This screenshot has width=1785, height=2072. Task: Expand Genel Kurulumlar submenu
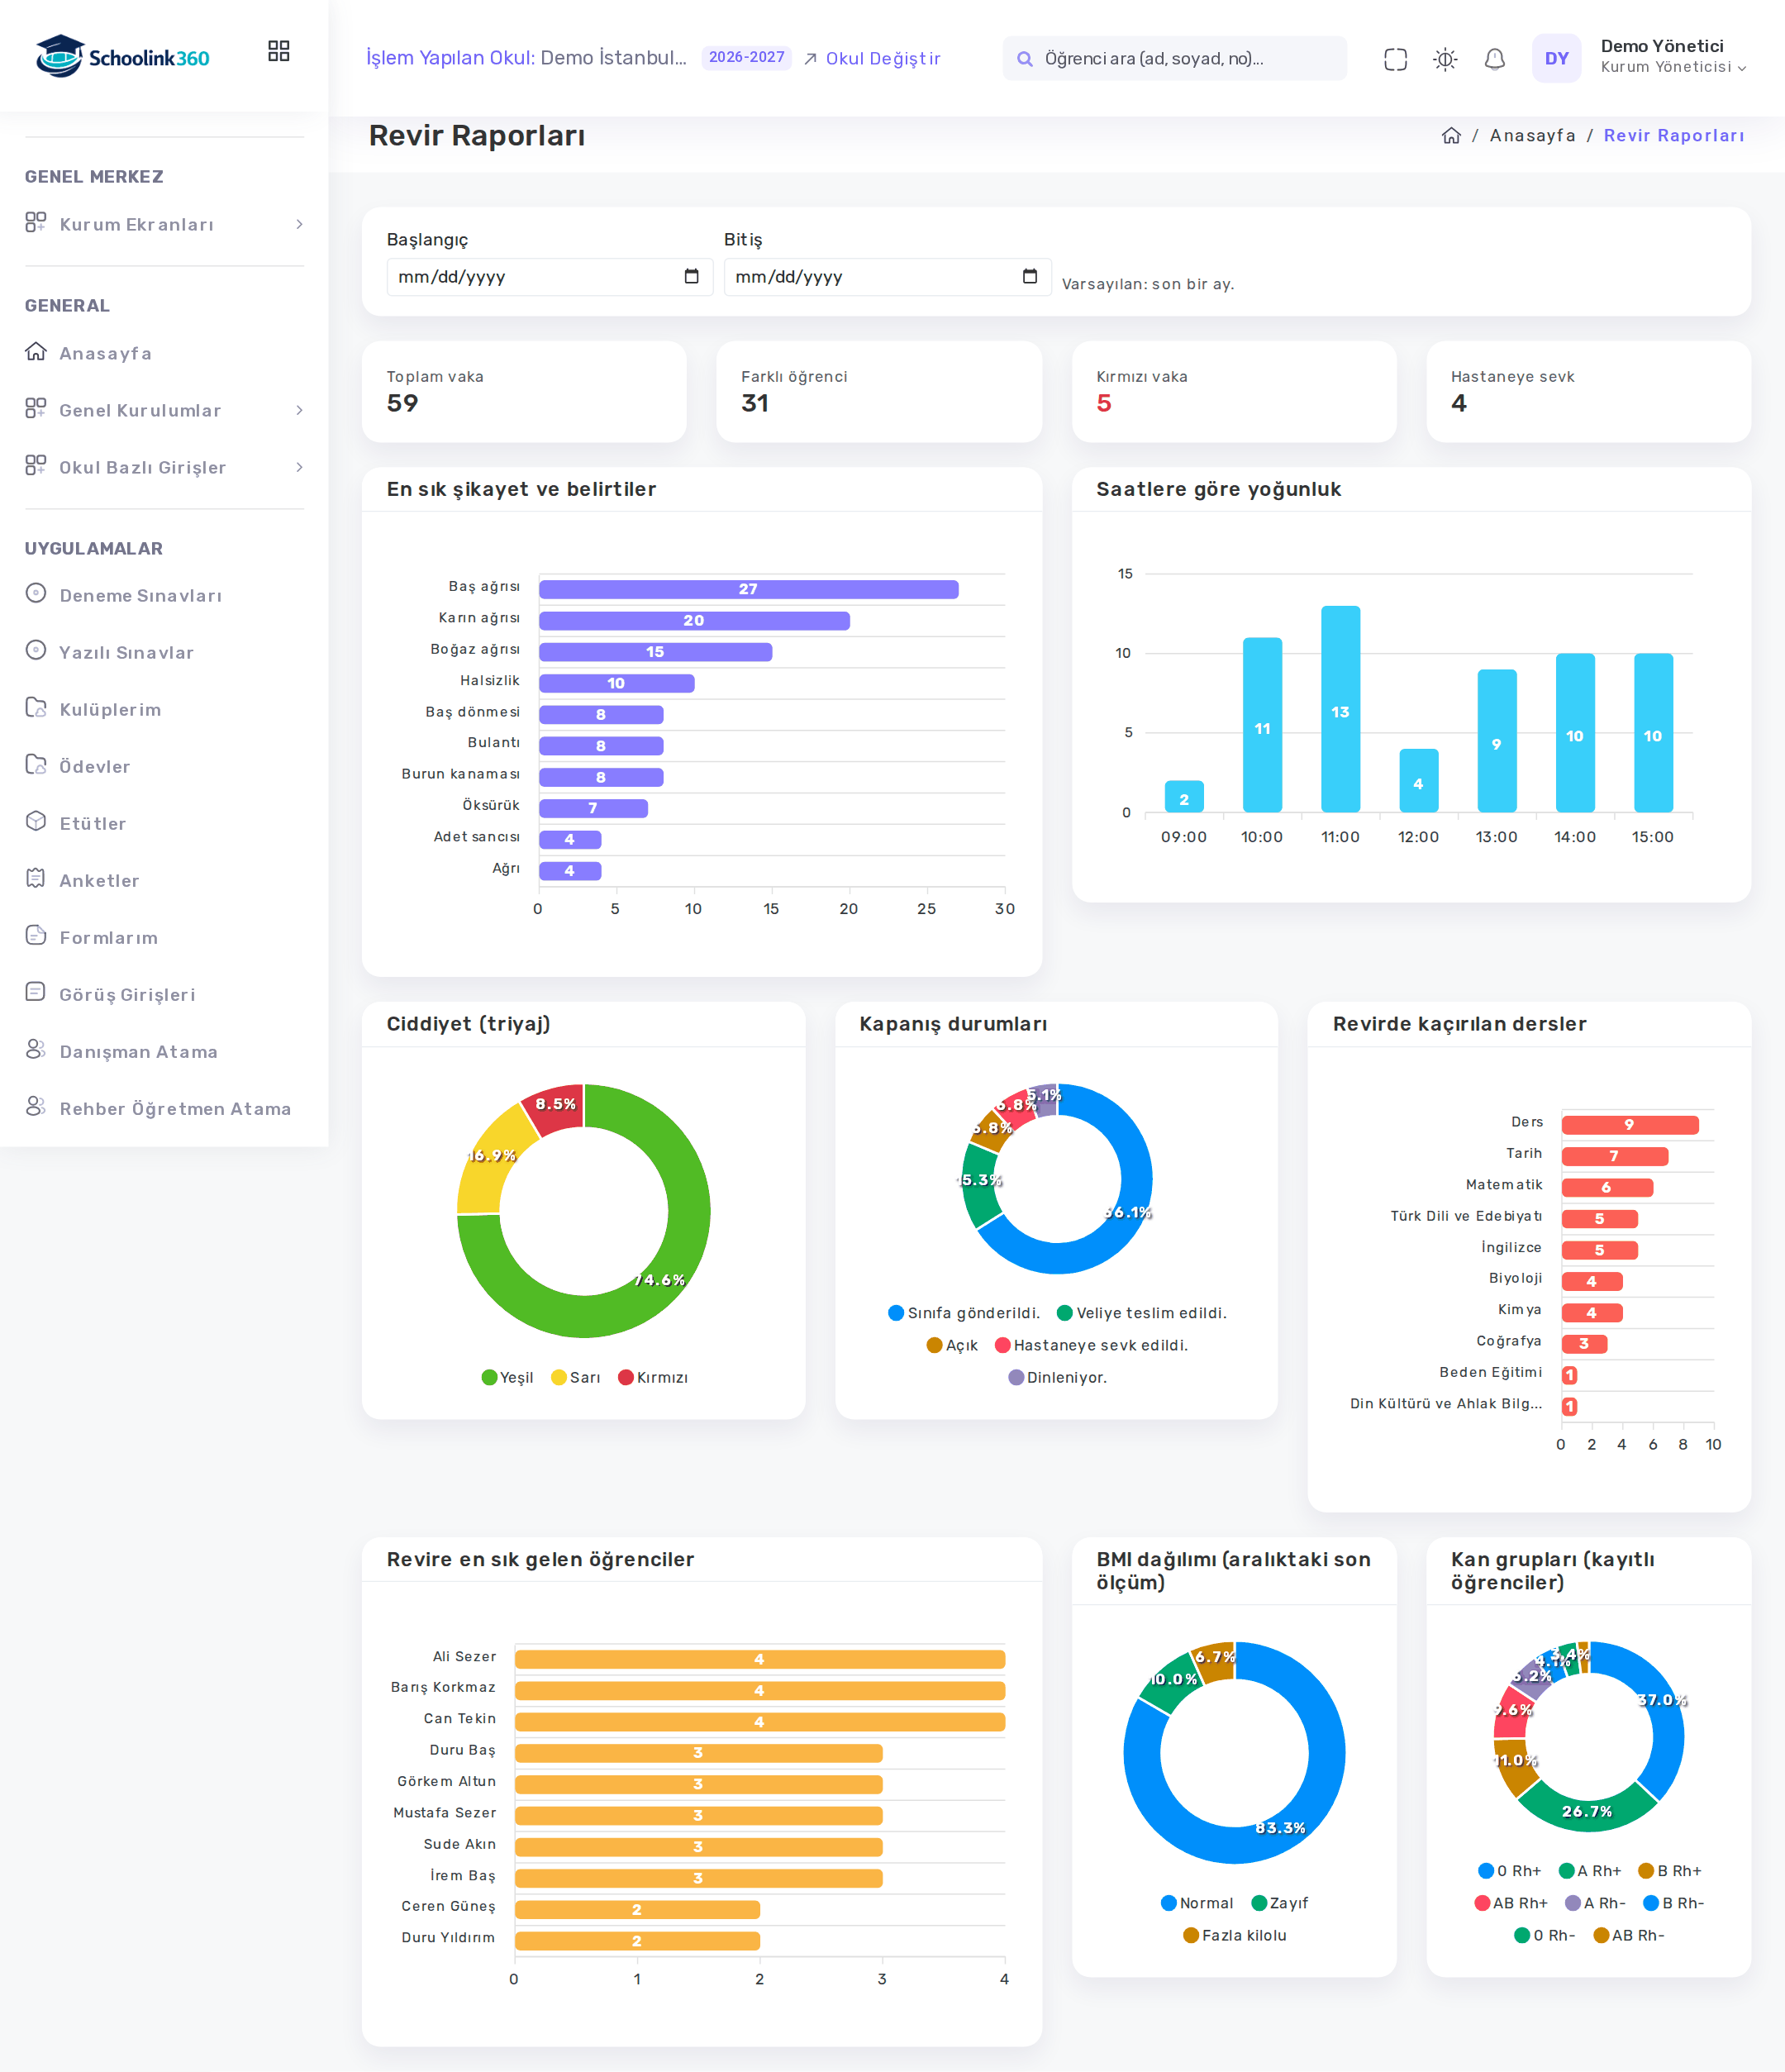[164, 410]
